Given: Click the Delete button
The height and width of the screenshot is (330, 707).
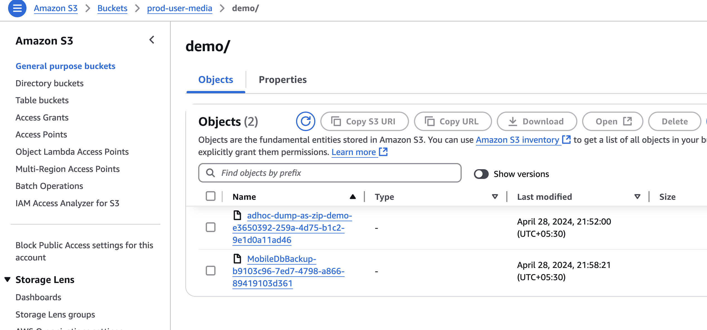Looking at the screenshot, I should tap(675, 121).
